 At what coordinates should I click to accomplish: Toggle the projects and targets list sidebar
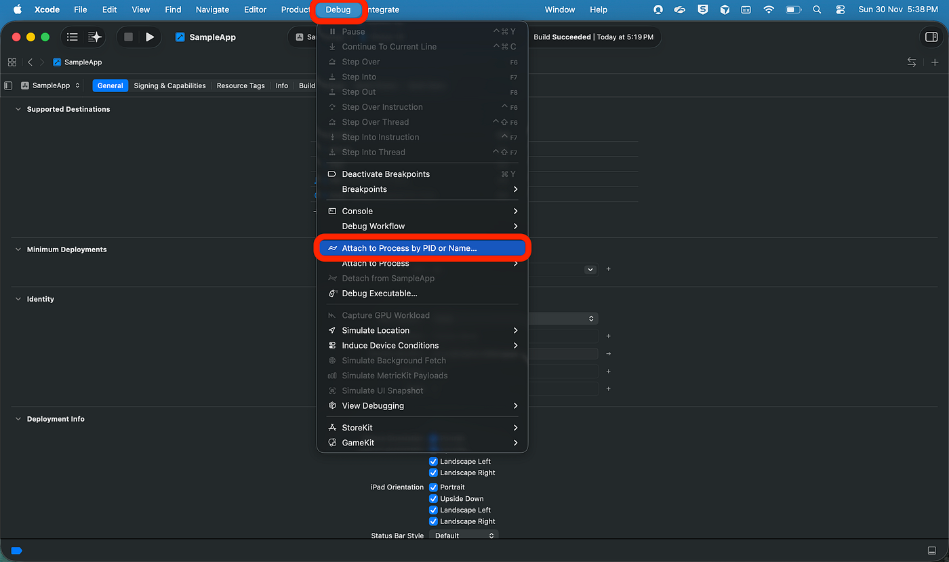pos(8,85)
